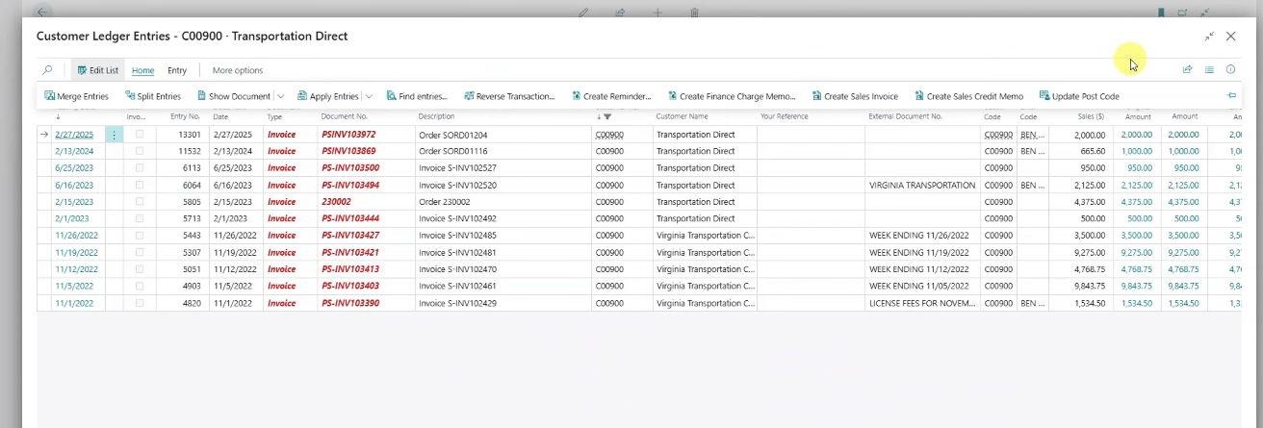Viewport: 1263px width, 428px height.
Task: Toggle checkbox in row entry 6113
Action: (x=140, y=167)
